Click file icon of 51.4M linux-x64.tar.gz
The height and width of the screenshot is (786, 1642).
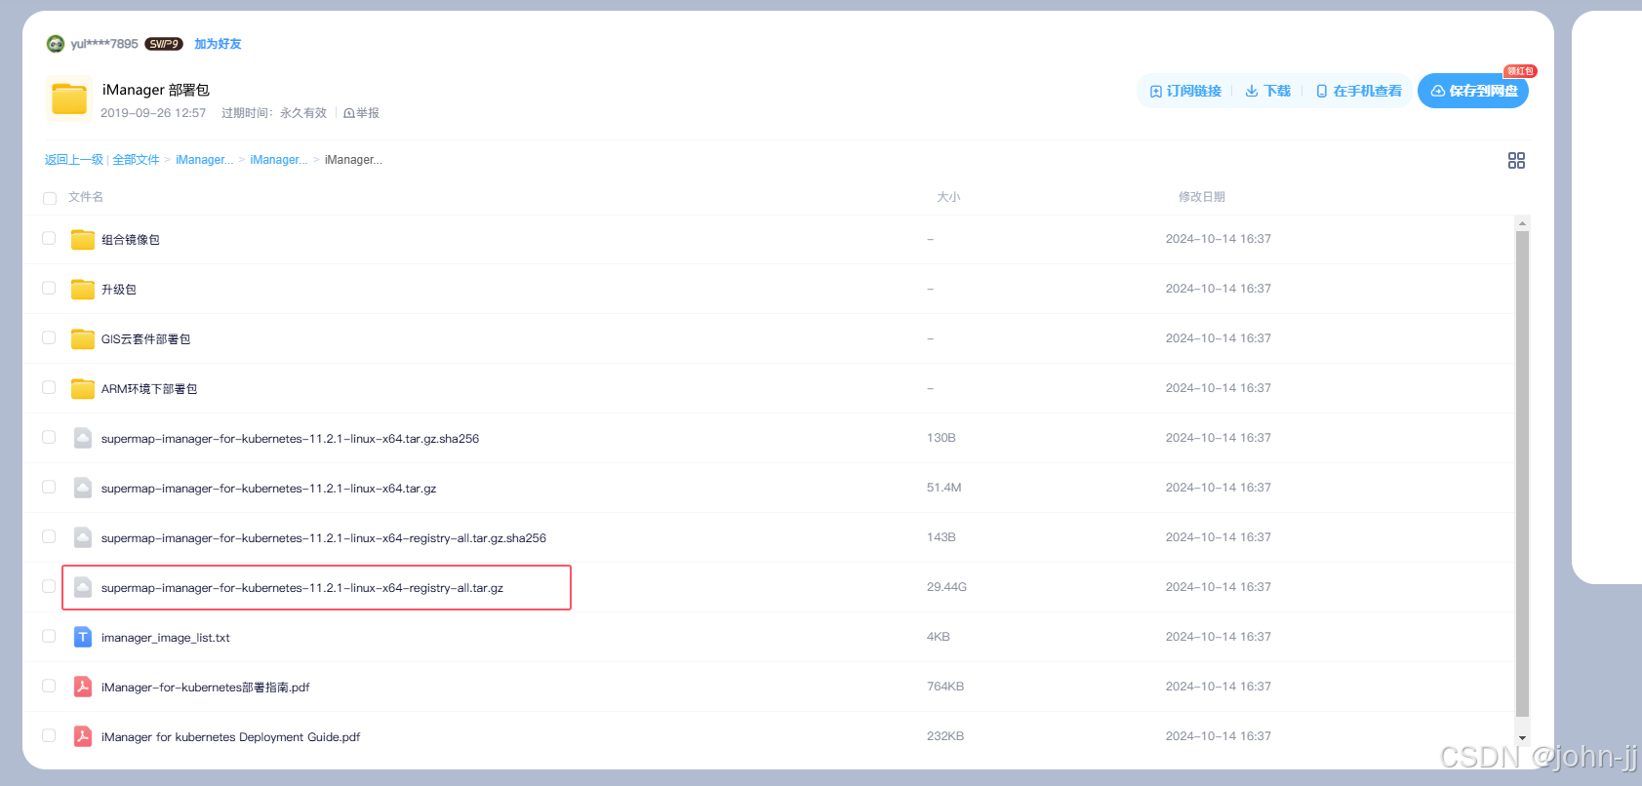pos(83,488)
